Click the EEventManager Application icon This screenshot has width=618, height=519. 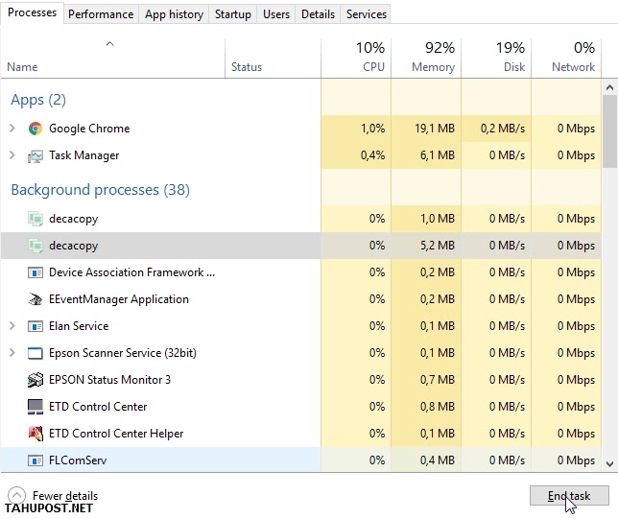tap(36, 299)
